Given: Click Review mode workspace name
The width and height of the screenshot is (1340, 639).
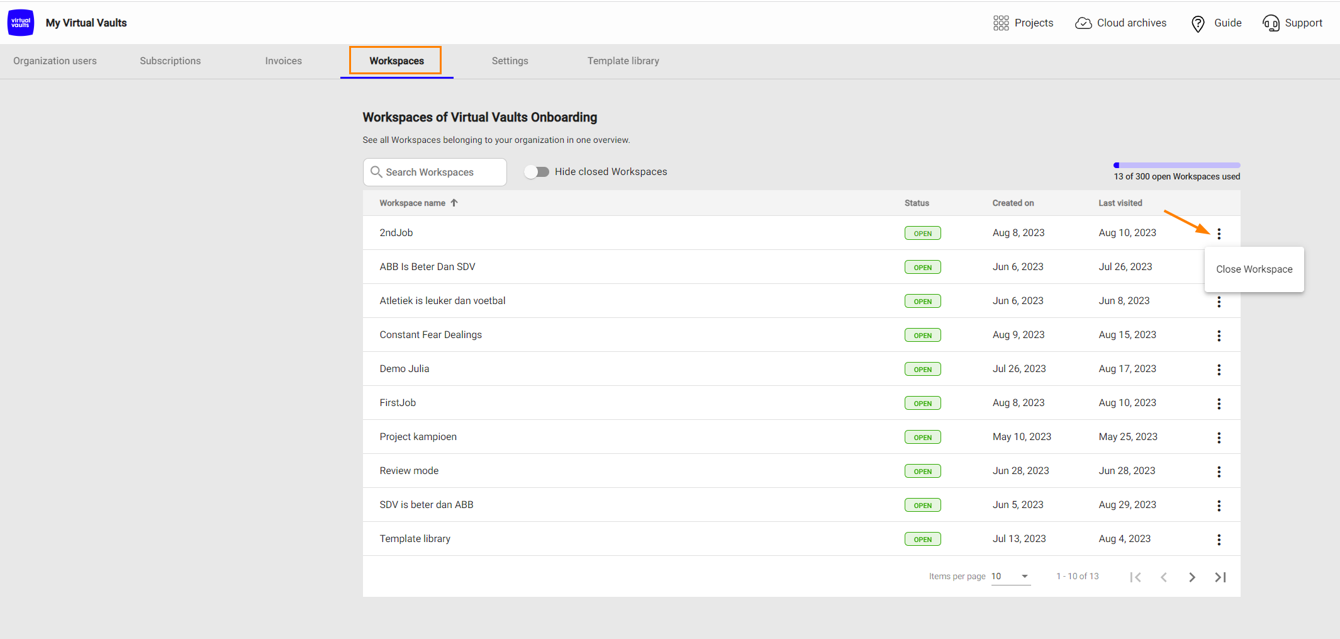Looking at the screenshot, I should coord(409,471).
